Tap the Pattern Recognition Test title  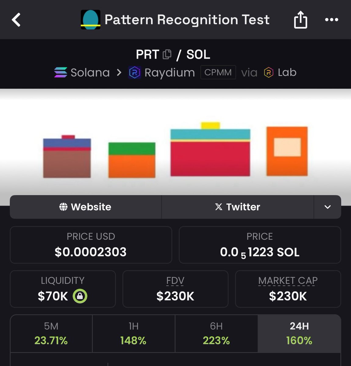tap(187, 20)
